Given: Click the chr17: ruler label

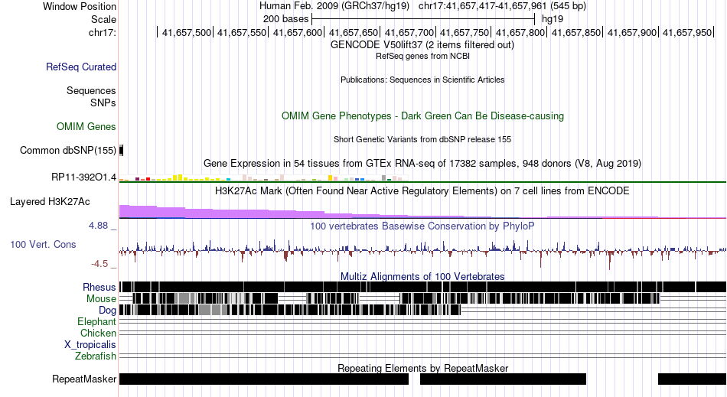Looking at the screenshot, I should click(x=102, y=32).
